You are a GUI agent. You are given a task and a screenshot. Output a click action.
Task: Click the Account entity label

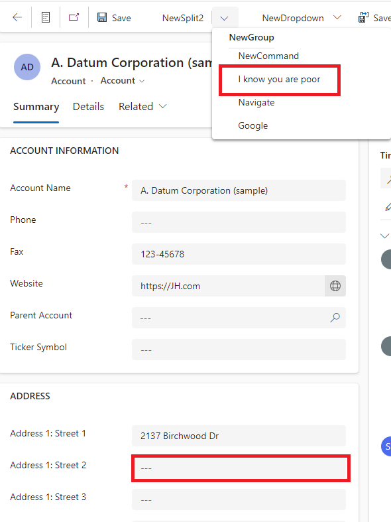point(68,81)
